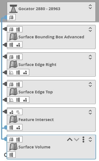Select the Surface Edge Top tool
This screenshot has width=99, height=161.
click(36, 92)
